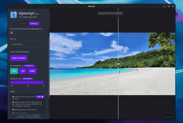Click the Upscayl logo icon
Screen dimensions: 183x123
pos(13,15)
